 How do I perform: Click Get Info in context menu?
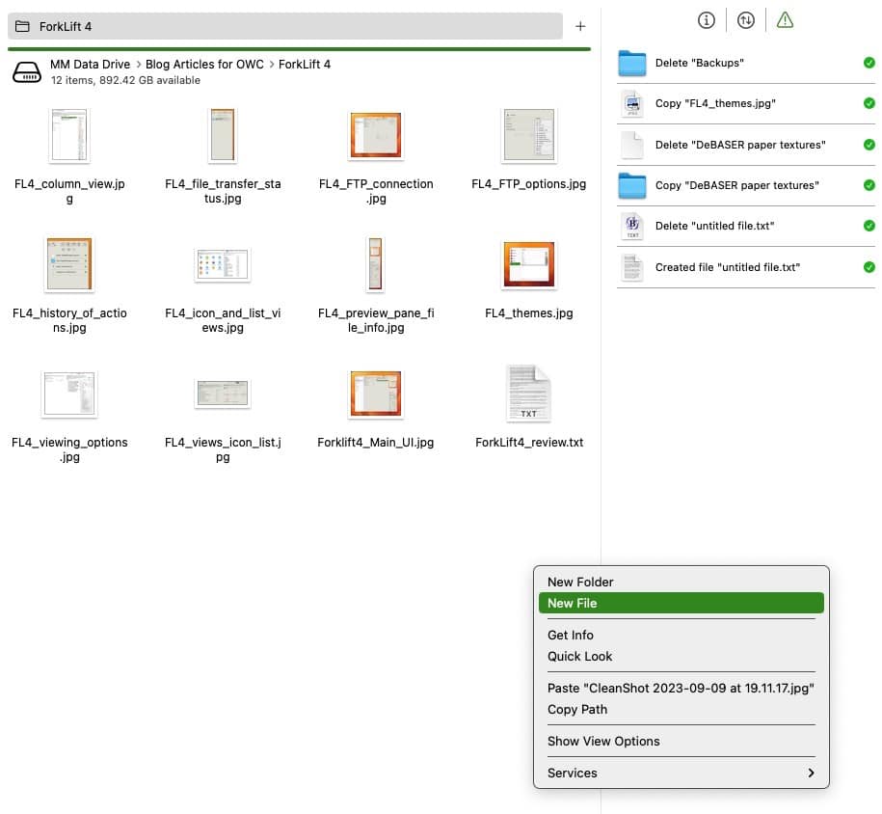click(x=571, y=635)
